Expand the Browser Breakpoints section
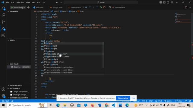Viewport: 193px width, 108px height. (19, 98)
